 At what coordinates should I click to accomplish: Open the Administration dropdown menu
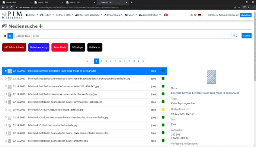(x=150, y=15)
